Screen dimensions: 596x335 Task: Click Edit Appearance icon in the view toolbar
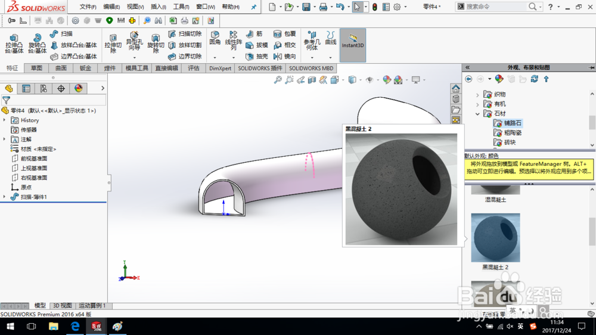click(x=387, y=80)
